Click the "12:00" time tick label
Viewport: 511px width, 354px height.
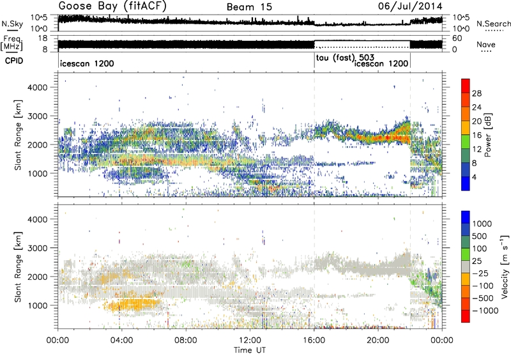[250, 341]
